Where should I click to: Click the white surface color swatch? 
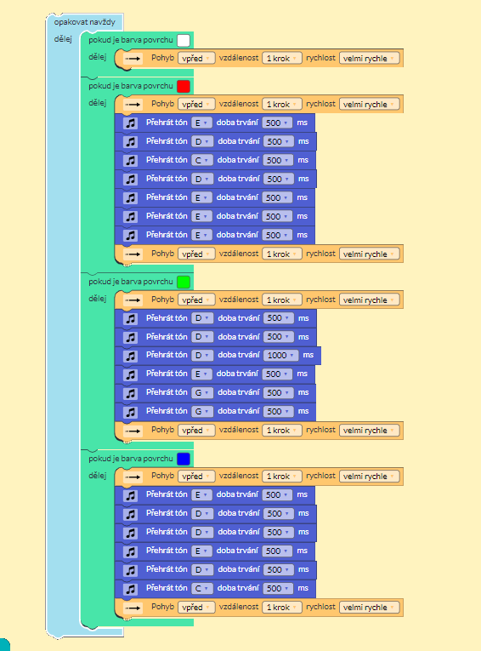(x=184, y=40)
